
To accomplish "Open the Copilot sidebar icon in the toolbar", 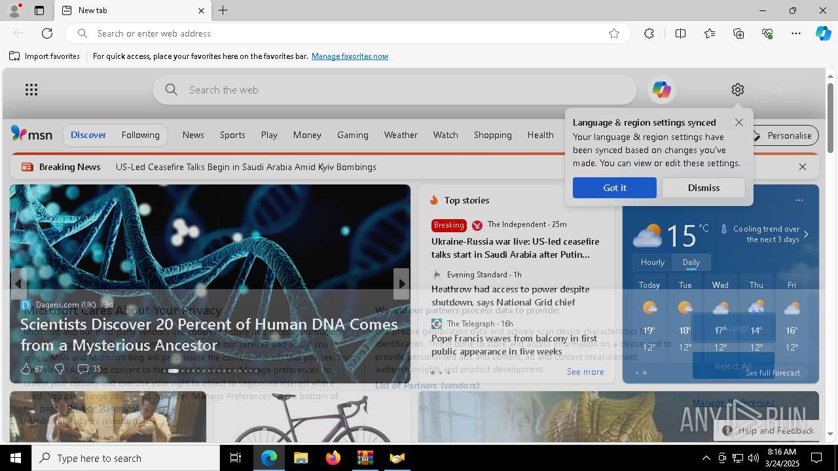I will pyautogui.click(x=823, y=33).
